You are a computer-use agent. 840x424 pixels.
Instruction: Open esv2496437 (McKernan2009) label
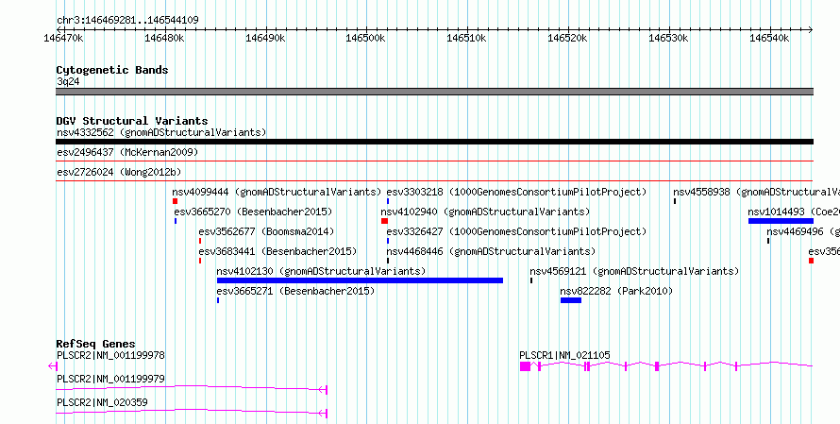127,152
